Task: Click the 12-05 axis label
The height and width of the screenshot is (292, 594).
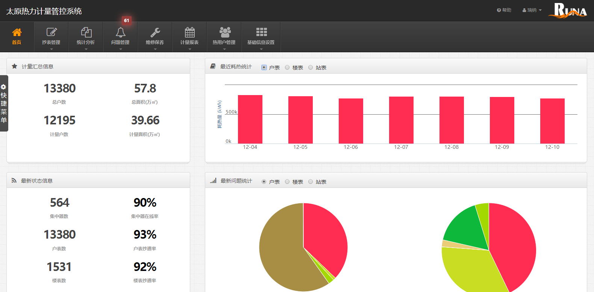Action: (300, 147)
